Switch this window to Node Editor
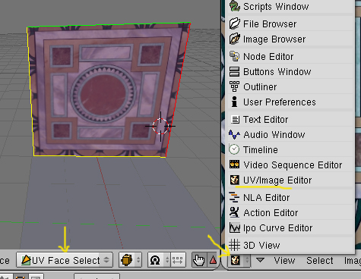 coord(290,56)
